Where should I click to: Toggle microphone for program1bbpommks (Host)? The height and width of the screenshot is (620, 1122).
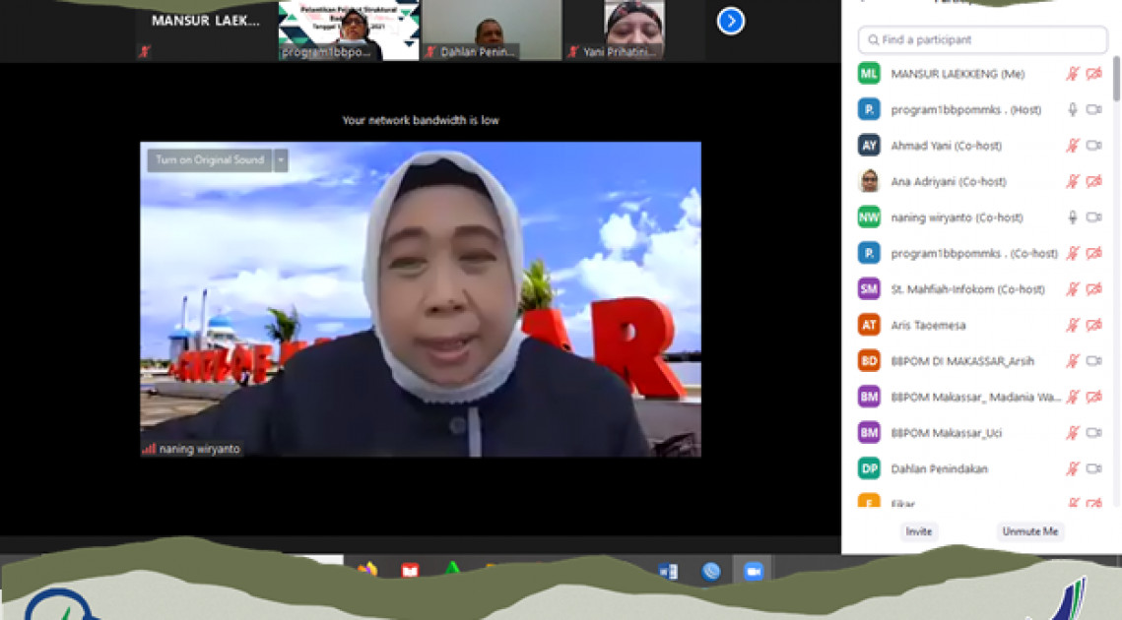point(1072,109)
